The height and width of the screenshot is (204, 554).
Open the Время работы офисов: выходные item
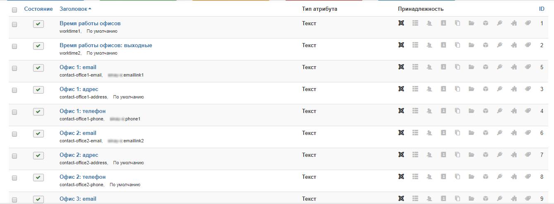(x=106, y=45)
